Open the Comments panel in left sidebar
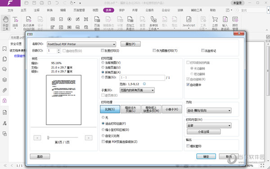The image size is (270, 169). (4, 69)
